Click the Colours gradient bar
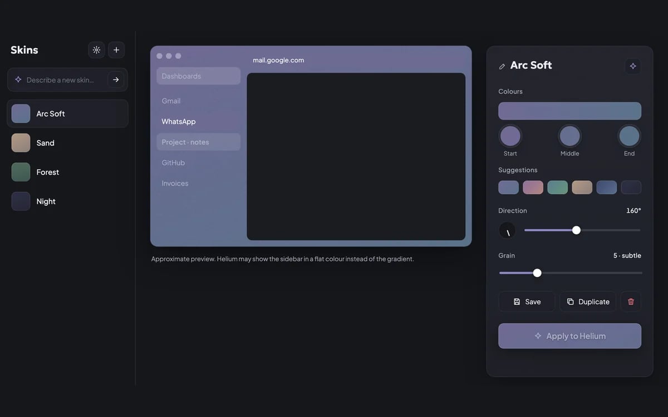668x417 pixels. click(569, 111)
